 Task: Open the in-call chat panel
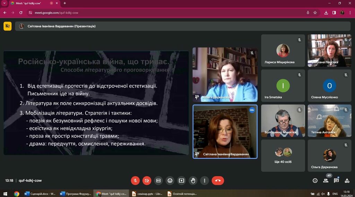click(x=336, y=180)
